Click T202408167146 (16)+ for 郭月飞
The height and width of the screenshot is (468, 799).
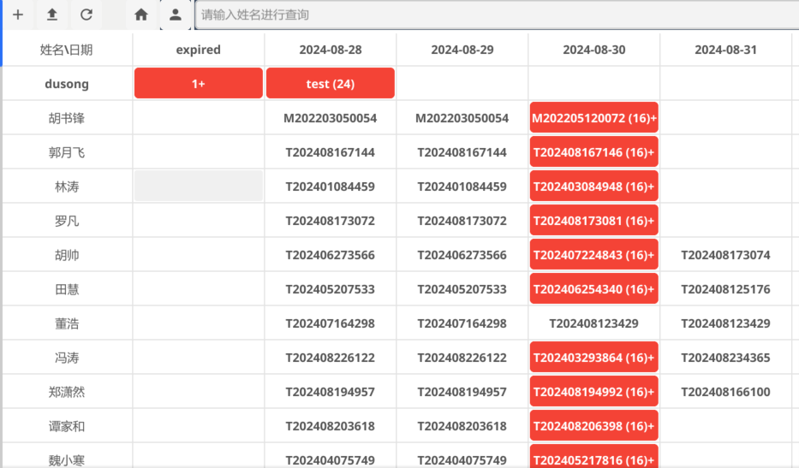pos(593,152)
